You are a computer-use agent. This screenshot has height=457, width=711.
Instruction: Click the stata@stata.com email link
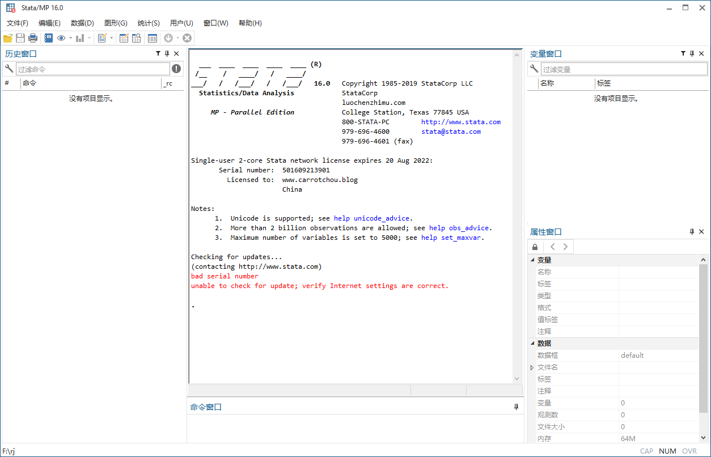pos(451,132)
